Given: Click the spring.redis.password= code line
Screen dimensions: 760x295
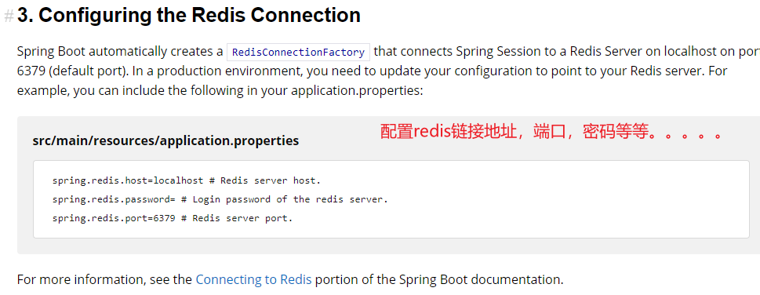Looking at the screenshot, I should pyautogui.click(x=220, y=199).
